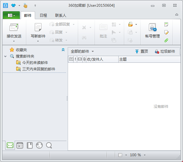Sort by 主题 column header
The width and height of the screenshot is (183, 162).
(149, 59)
